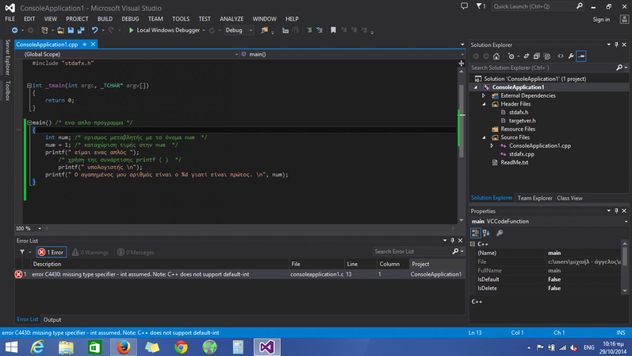Open Firefox from the taskbar

coord(123,347)
